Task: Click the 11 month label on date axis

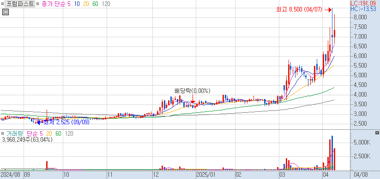Action: click(x=110, y=174)
